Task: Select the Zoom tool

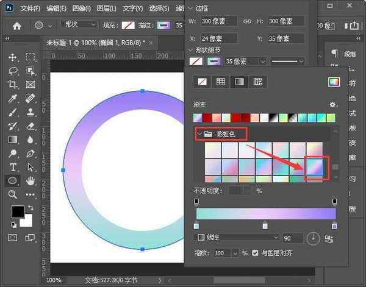Action: [13, 194]
